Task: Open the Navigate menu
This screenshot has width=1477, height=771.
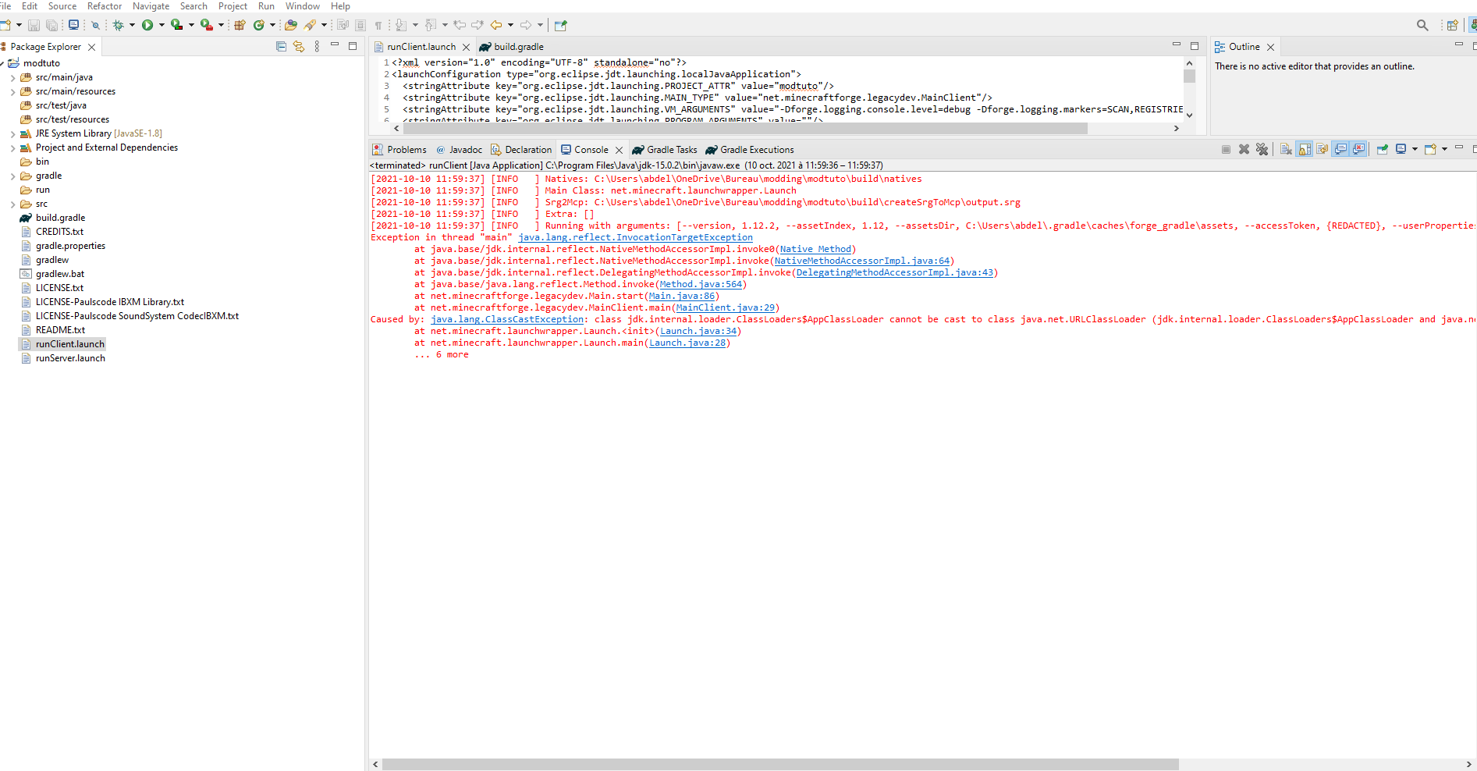Action: click(151, 6)
